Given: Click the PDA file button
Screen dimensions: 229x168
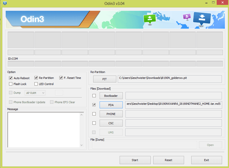Looking at the screenshot, I should [x=111, y=105].
